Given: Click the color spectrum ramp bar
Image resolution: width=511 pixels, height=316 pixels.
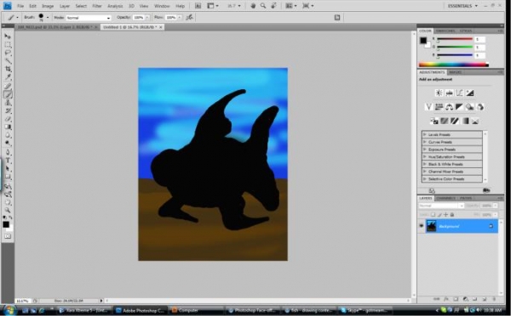Looking at the screenshot, I should coord(454,65).
